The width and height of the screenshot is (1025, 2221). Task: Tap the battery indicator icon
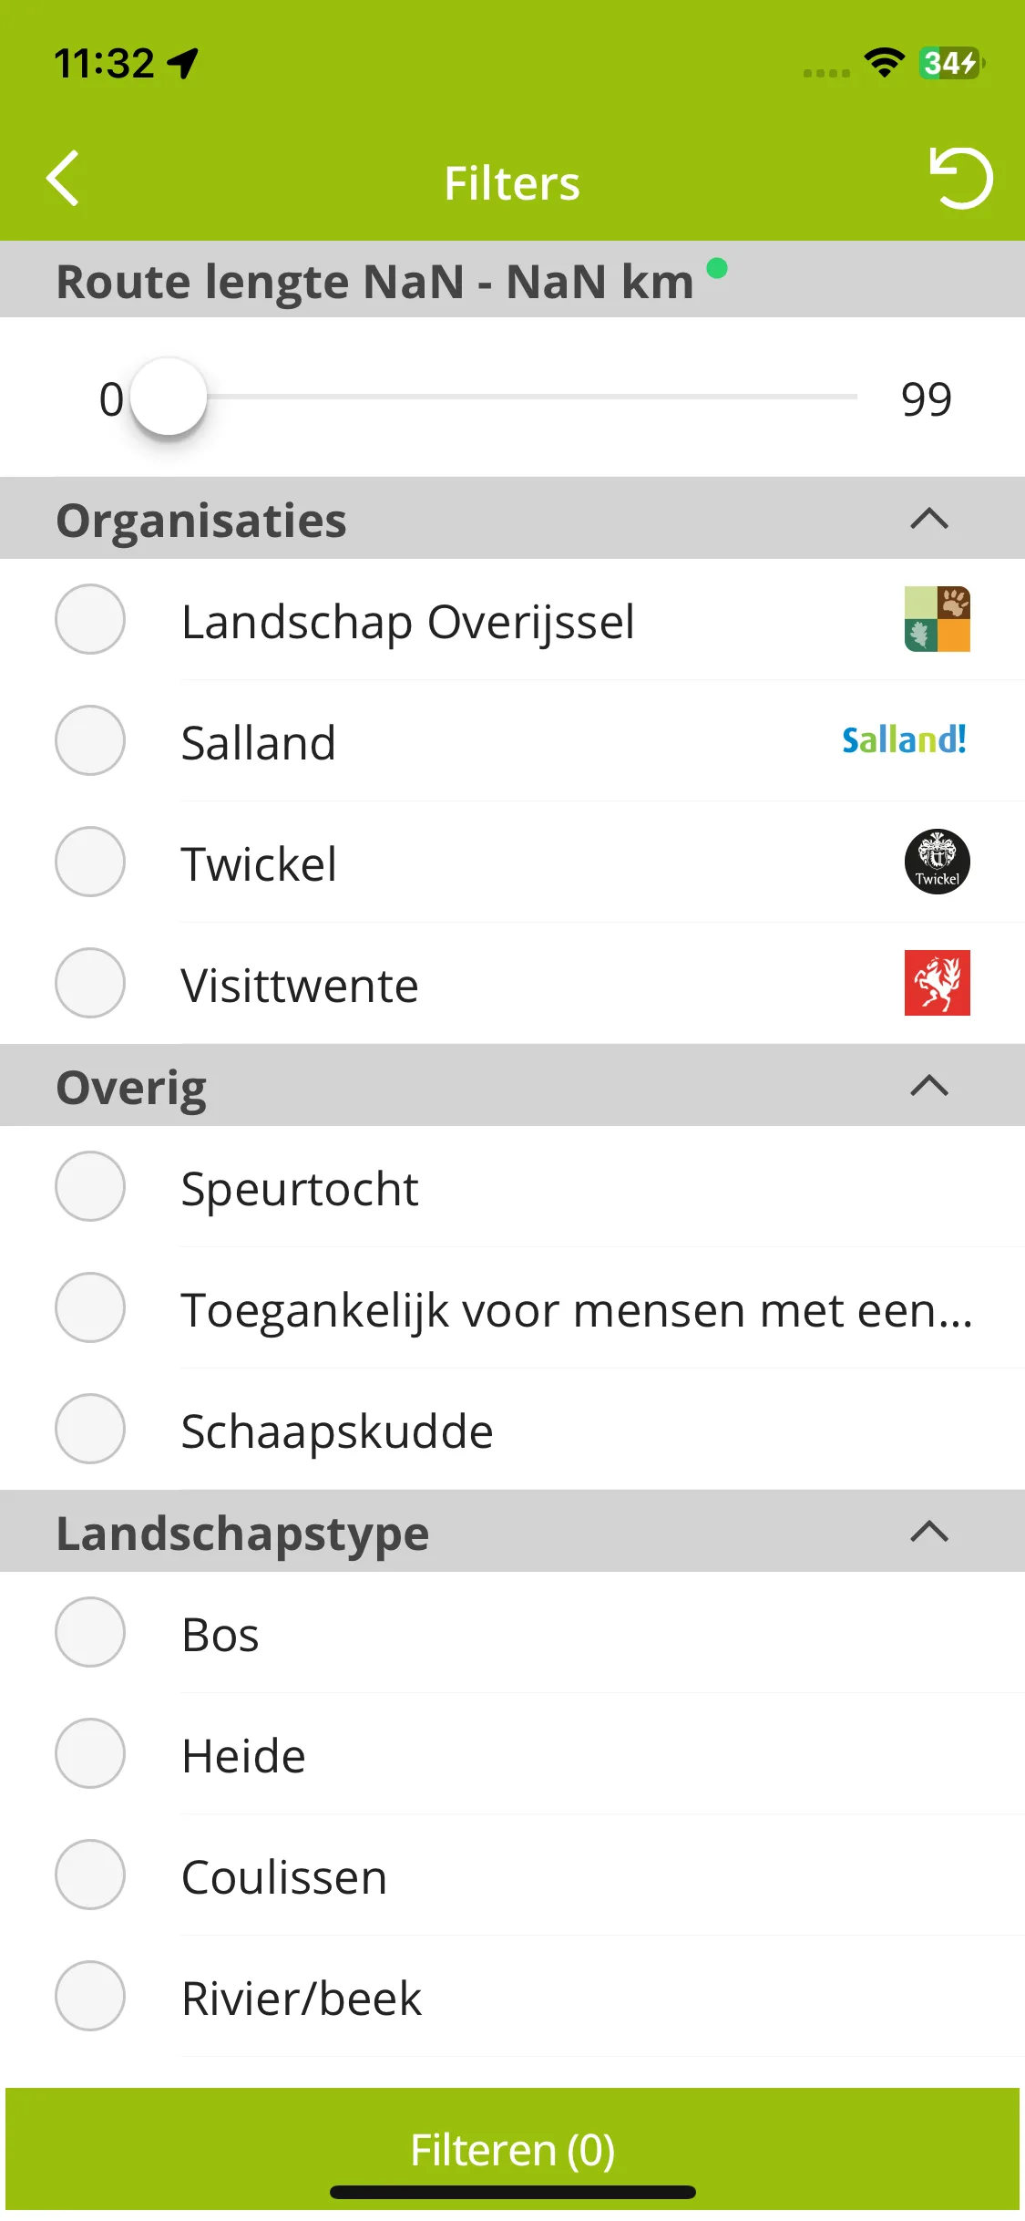(x=952, y=63)
